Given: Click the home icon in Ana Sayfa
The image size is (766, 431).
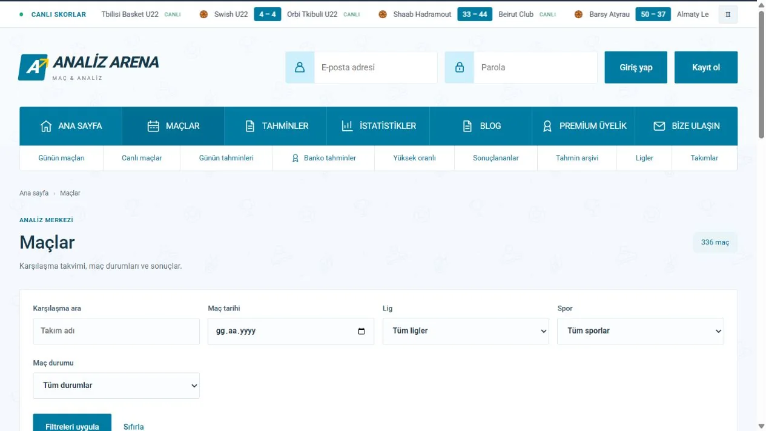Looking at the screenshot, I should tap(46, 126).
